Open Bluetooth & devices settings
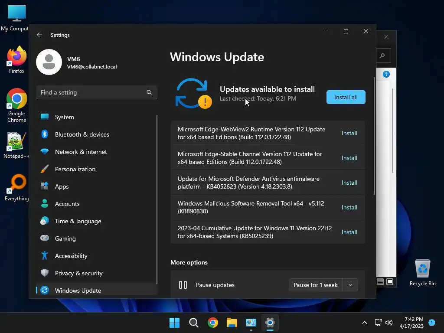Viewport: 444px width, 333px height. [x=97, y=134]
